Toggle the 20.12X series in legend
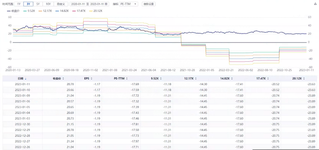The image size is (319, 150). coord(96,11)
